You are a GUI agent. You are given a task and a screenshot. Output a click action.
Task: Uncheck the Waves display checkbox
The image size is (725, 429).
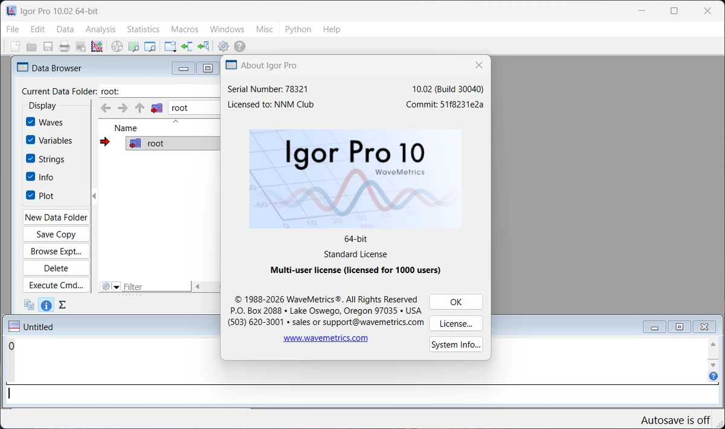click(31, 122)
